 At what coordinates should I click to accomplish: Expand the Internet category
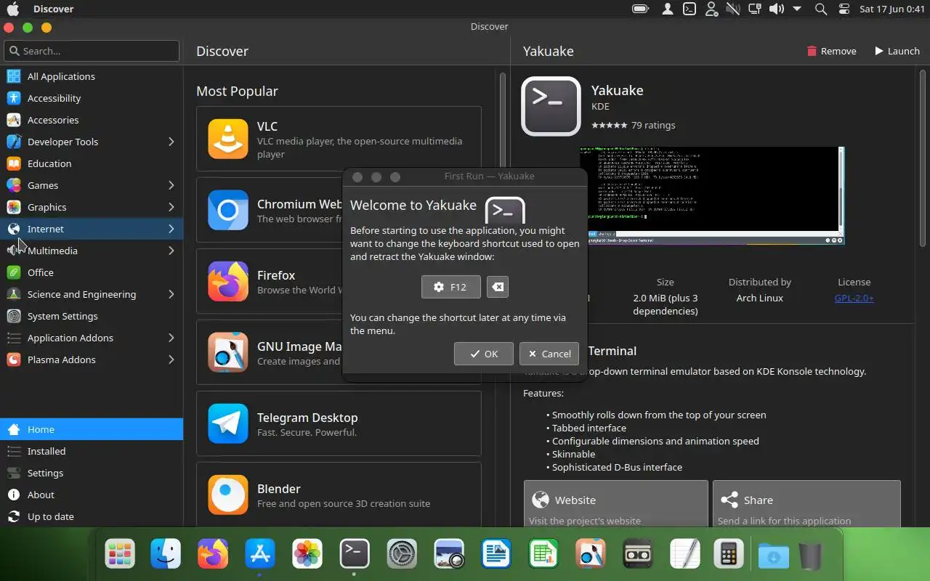(171, 229)
